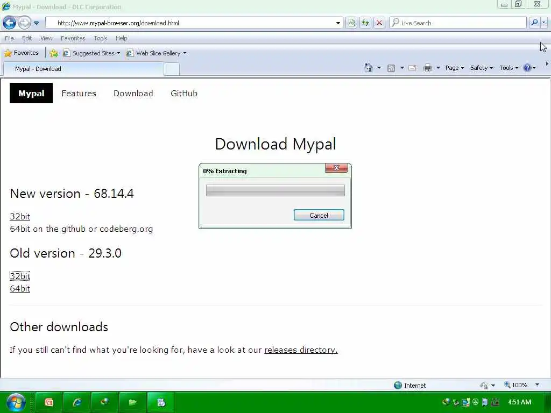
Task: Go back with the blue Back arrow
Action: click(10, 23)
